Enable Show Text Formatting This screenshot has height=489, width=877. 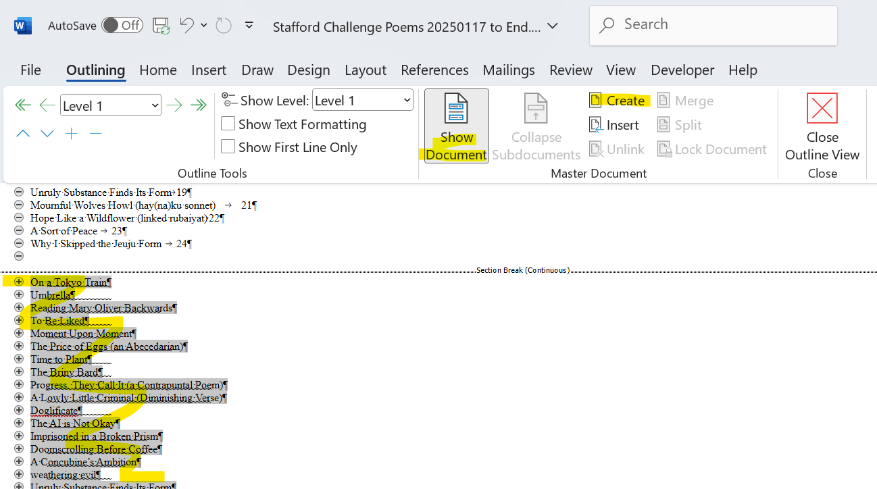(228, 124)
